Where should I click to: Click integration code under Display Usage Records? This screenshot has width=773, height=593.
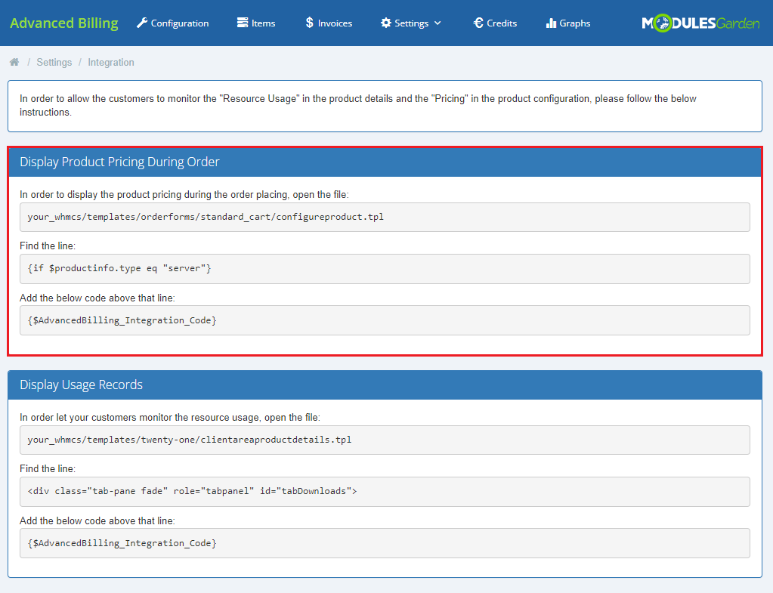385,543
